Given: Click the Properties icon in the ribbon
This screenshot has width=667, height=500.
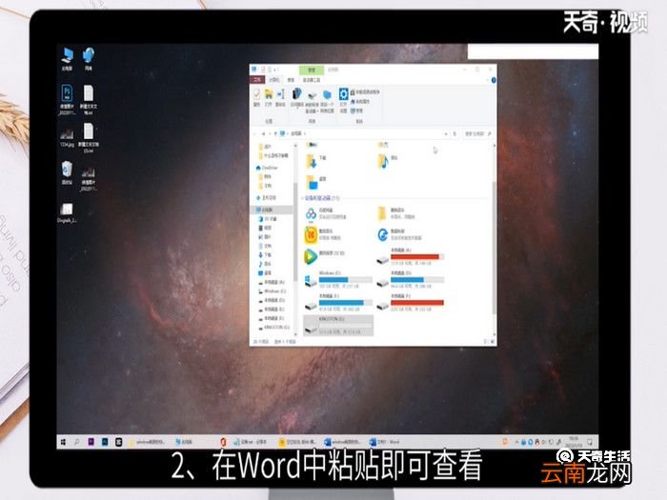Looking at the screenshot, I should coord(256,97).
